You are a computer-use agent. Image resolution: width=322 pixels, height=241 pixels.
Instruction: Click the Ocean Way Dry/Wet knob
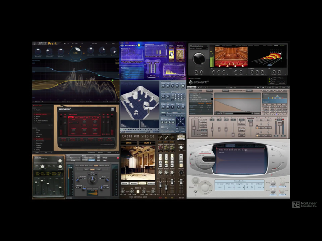pos(181,173)
